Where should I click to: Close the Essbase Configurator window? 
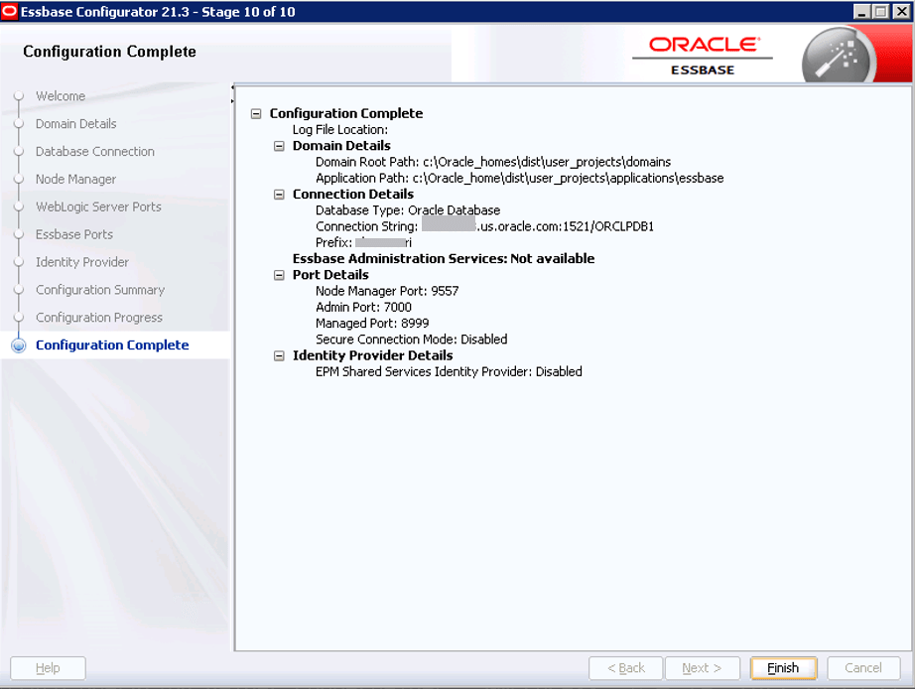901,12
